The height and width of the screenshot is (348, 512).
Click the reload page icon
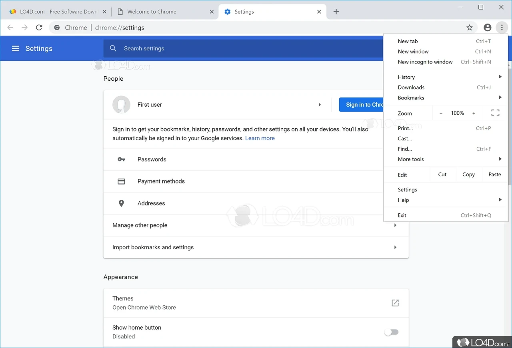coord(39,28)
